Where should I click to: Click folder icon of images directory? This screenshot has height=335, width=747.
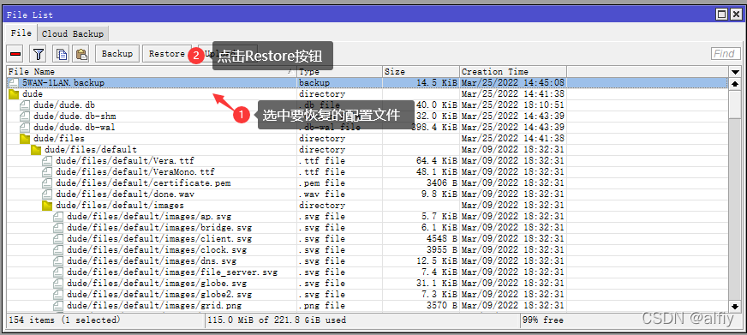46,206
